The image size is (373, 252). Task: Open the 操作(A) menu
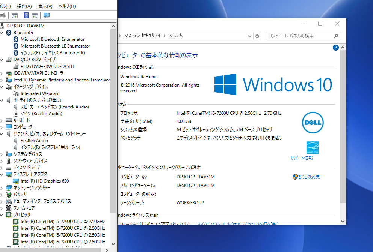(x=24, y=6)
